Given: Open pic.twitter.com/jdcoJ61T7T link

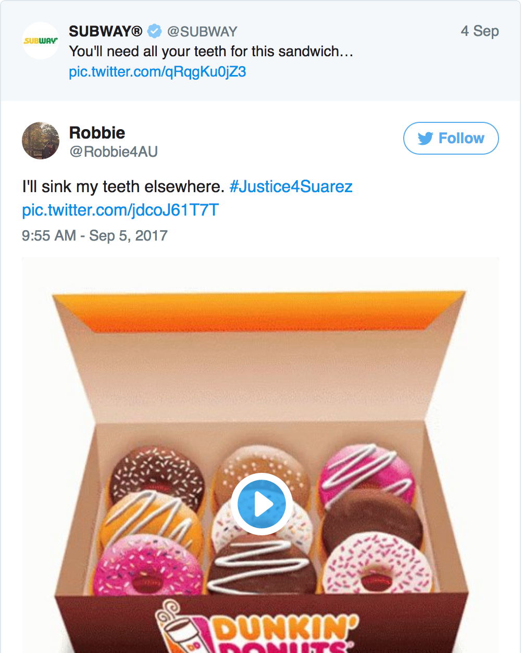Looking at the screenshot, I should 120,210.
